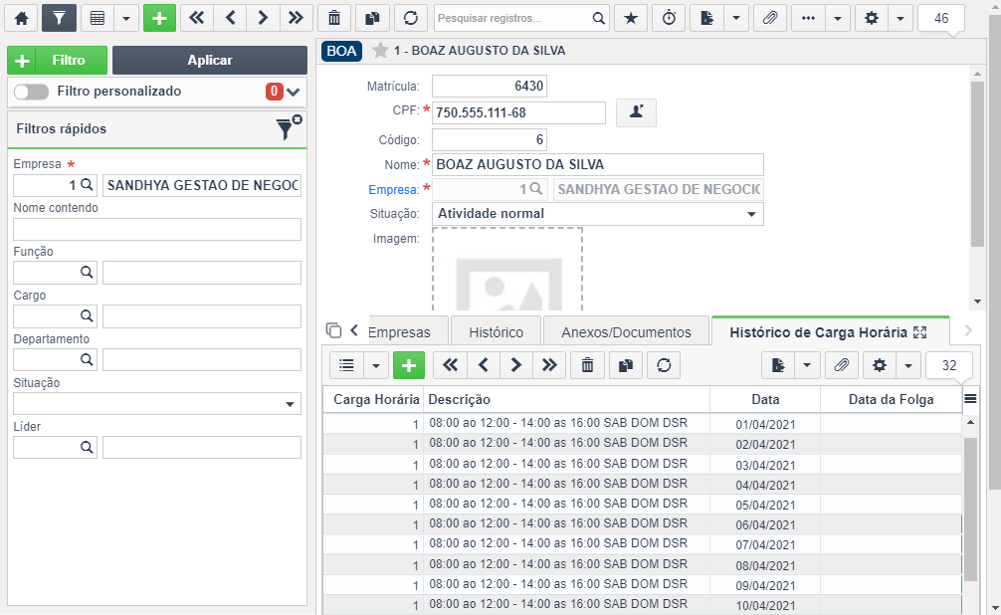
Task: Open grid view options dropdown arrow
Action: pyautogui.click(x=125, y=18)
